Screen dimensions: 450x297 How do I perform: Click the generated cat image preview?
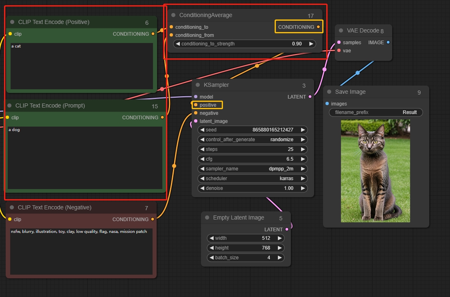point(375,171)
